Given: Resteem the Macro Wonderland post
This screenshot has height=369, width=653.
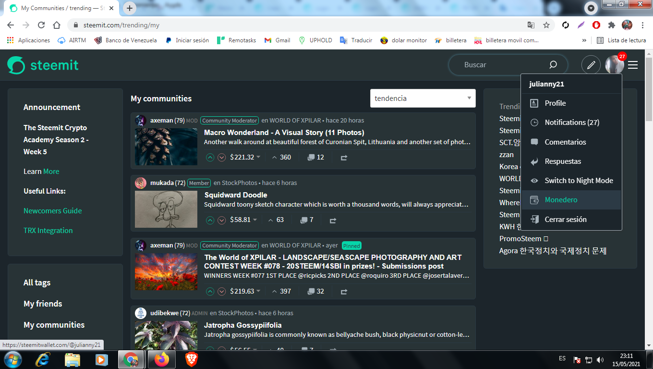Looking at the screenshot, I should click(x=344, y=157).
